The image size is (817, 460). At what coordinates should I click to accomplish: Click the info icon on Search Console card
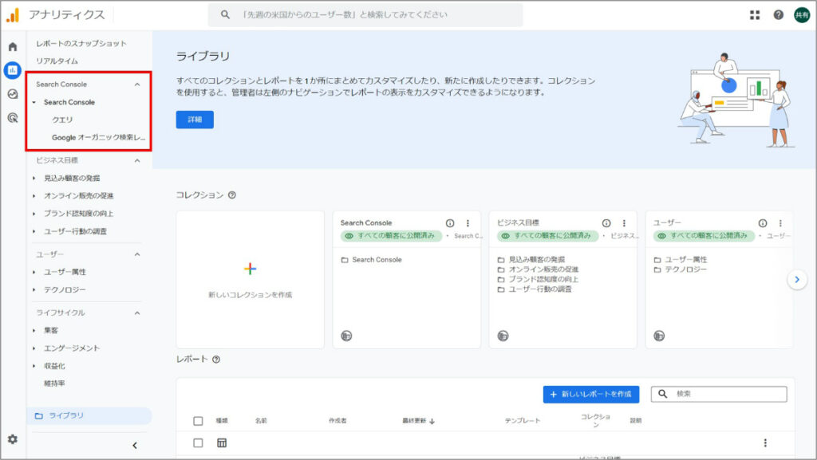450,223
